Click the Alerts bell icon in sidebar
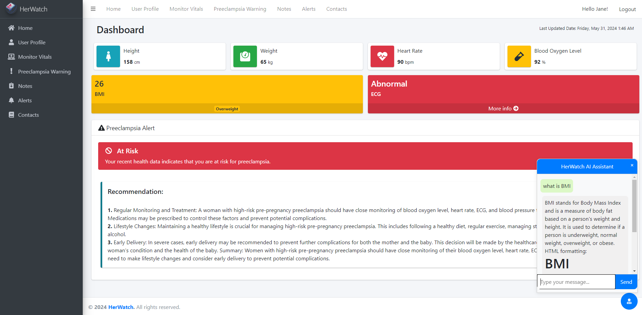This screenshot has width=642, height=315. point(11,100)
